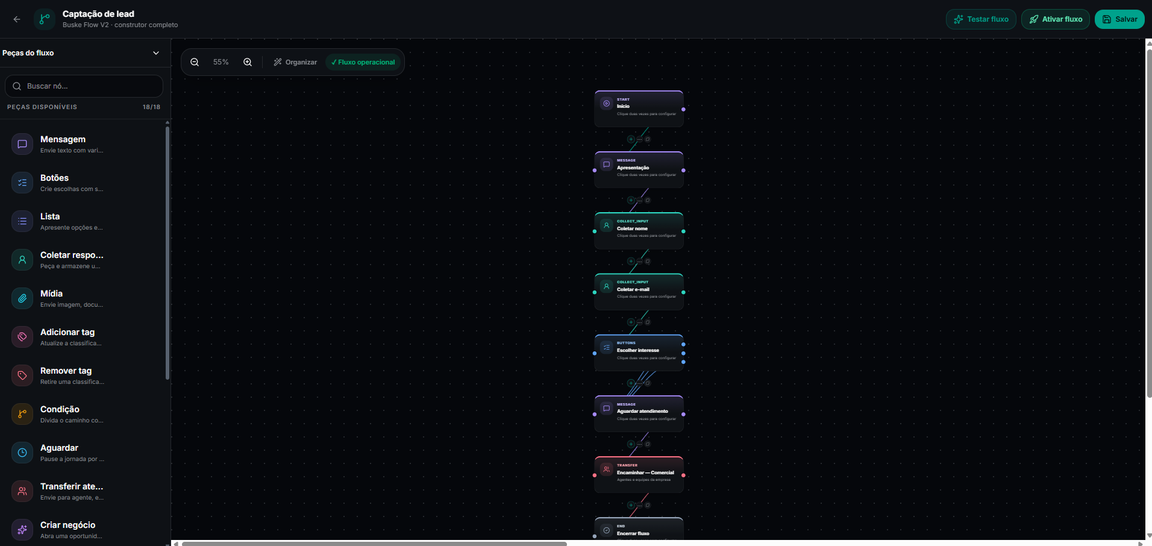Zoom in the flow canvas
The image size is (1152, 546).
pyautogui.click(x=248, y=62)
